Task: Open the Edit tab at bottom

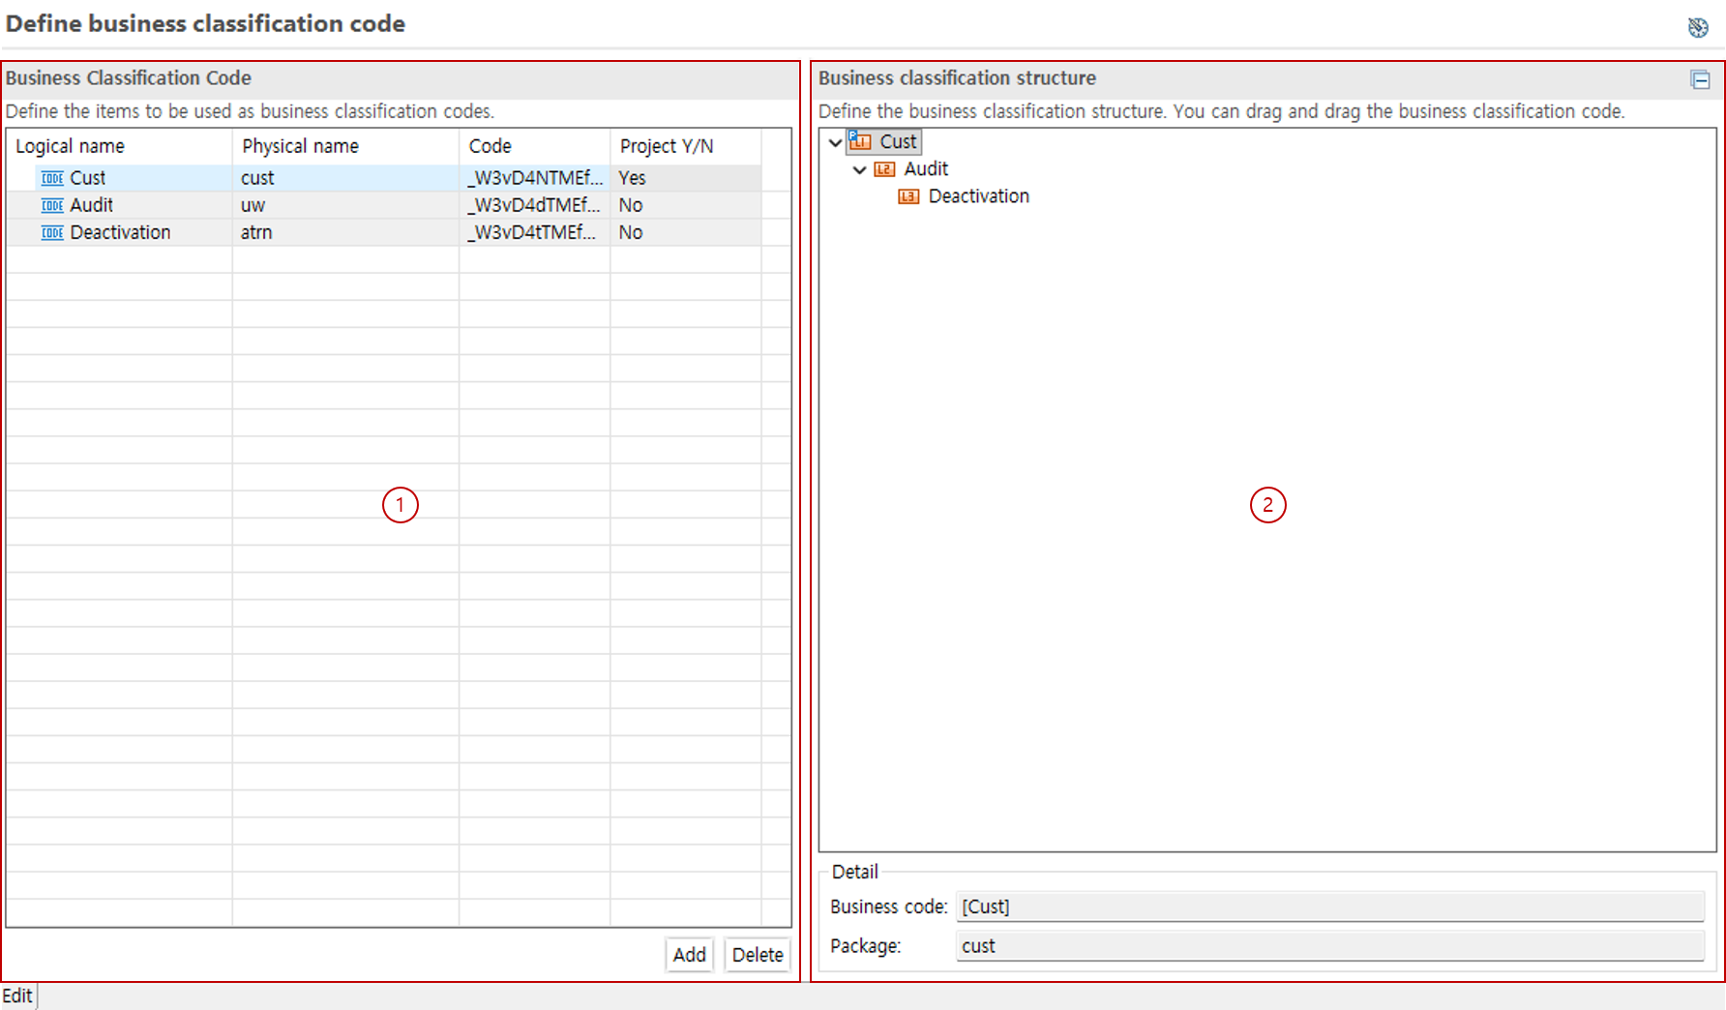Action: [x=17, y=995]
